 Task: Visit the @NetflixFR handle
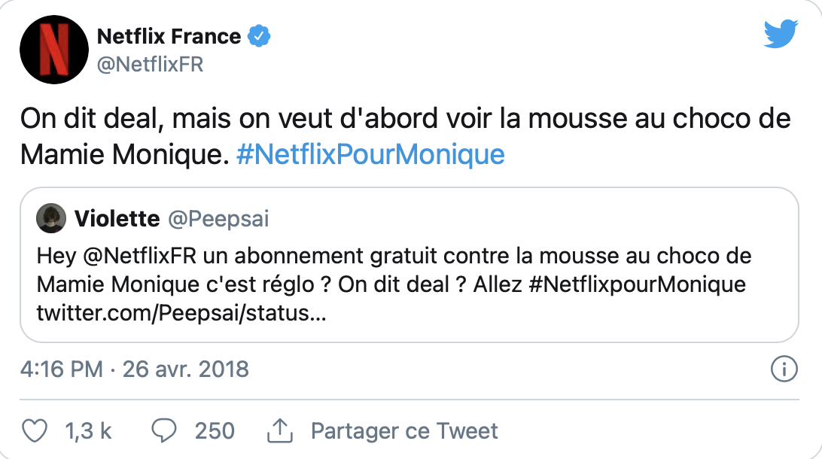point(150,65)
